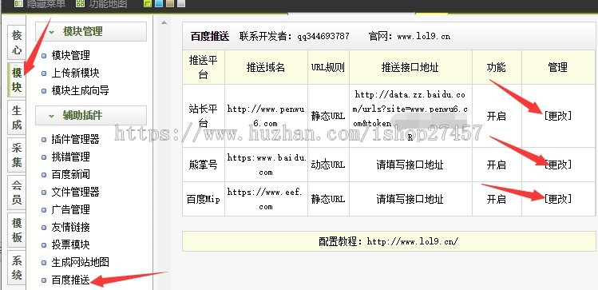Open 百度推送 menu item
Image resolution: width=598 pixels, height=290 pixels.
pos(70,280)
